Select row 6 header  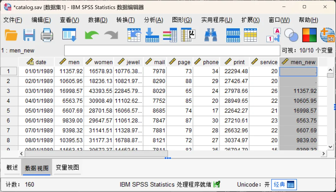pyautogui.click(x=8, y=121)
